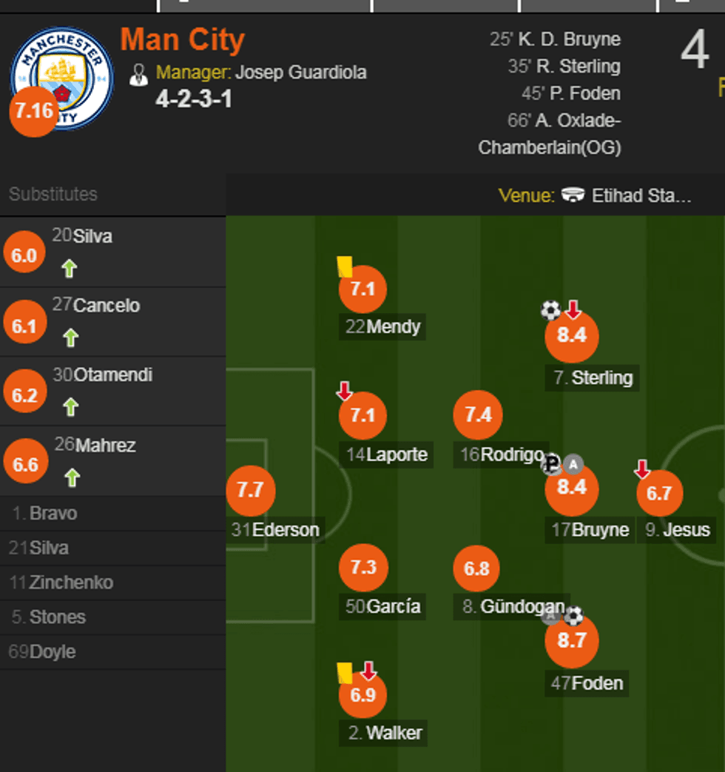
Task: Click the goal ball icon above Foden
Action: [574, 616]
